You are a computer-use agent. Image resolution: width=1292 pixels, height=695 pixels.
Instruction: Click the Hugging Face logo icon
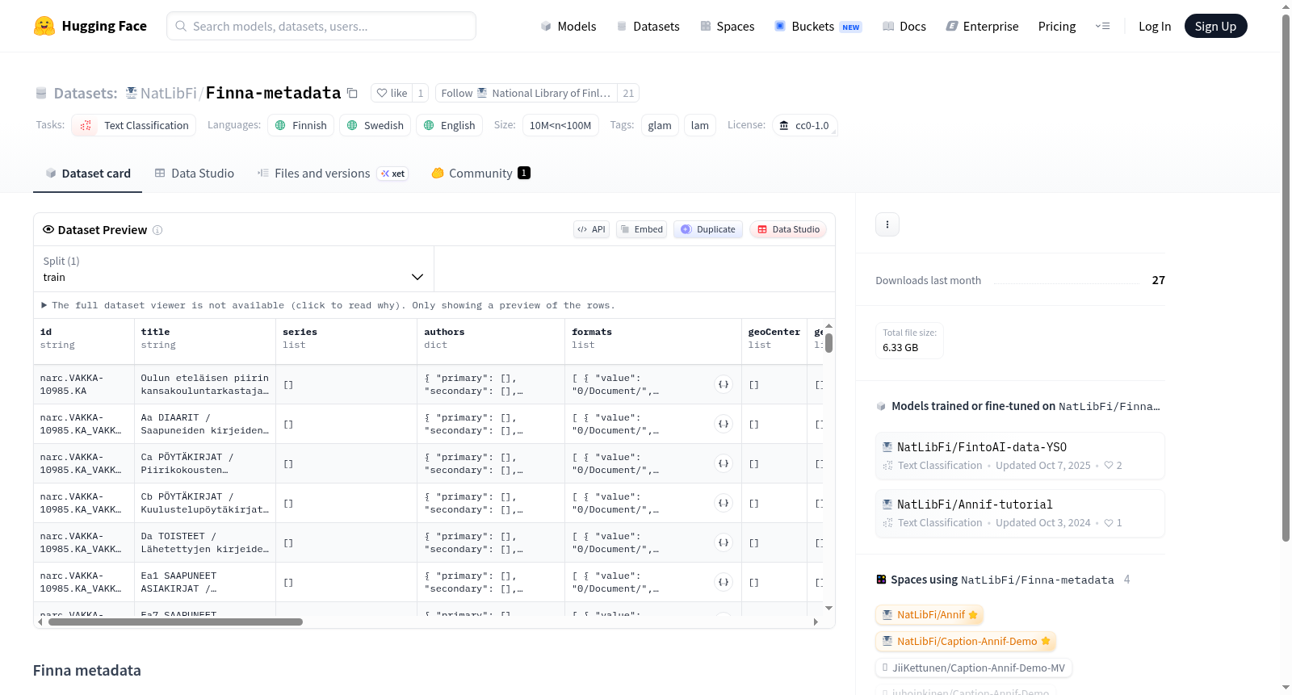pyautogui.click(x=44, y=26)
